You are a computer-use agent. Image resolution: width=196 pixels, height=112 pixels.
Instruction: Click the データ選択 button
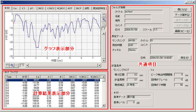click(x=182, y=15)
